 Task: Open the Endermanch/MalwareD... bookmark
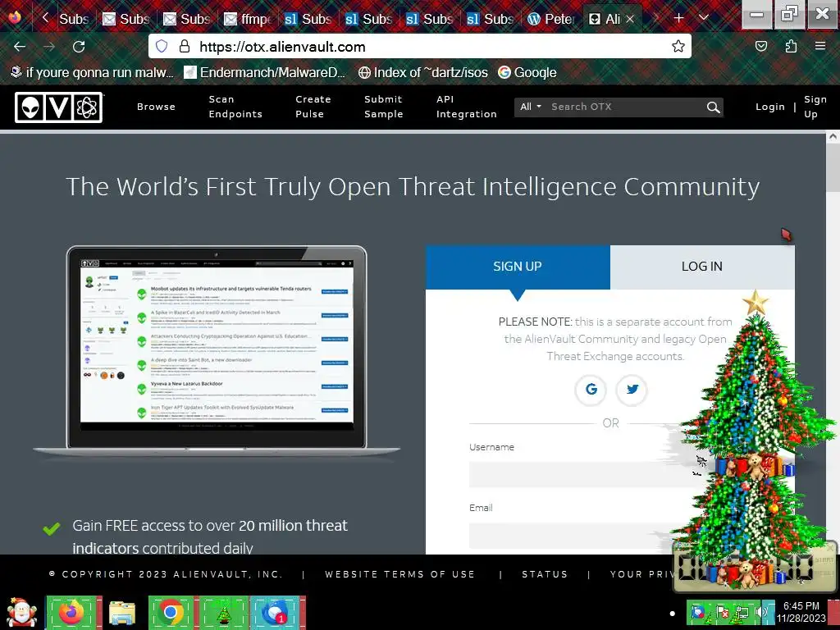coord(265,72)
